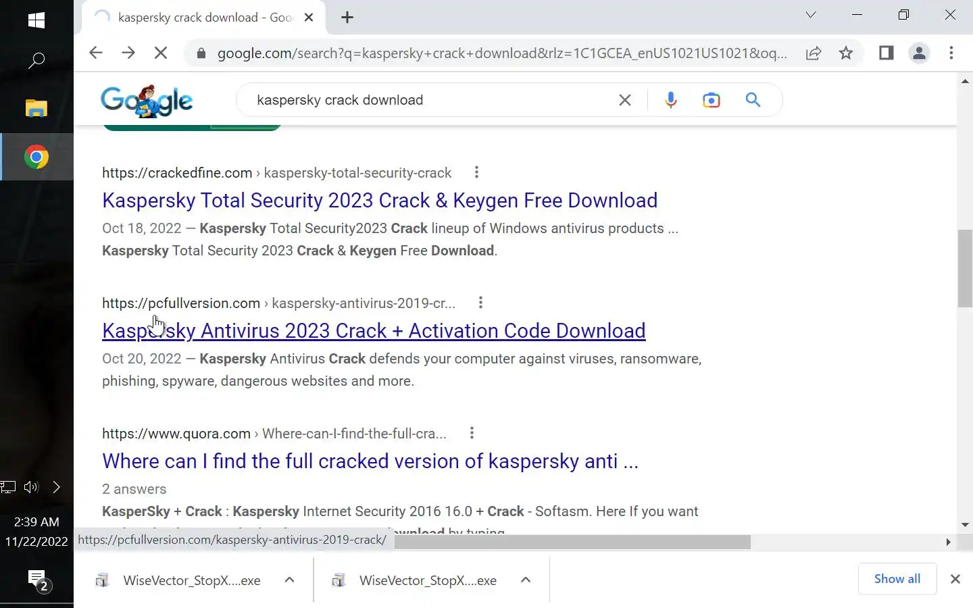Open Chrome side panel
This screenshot has width=973, height=608.
click(887, 53)
